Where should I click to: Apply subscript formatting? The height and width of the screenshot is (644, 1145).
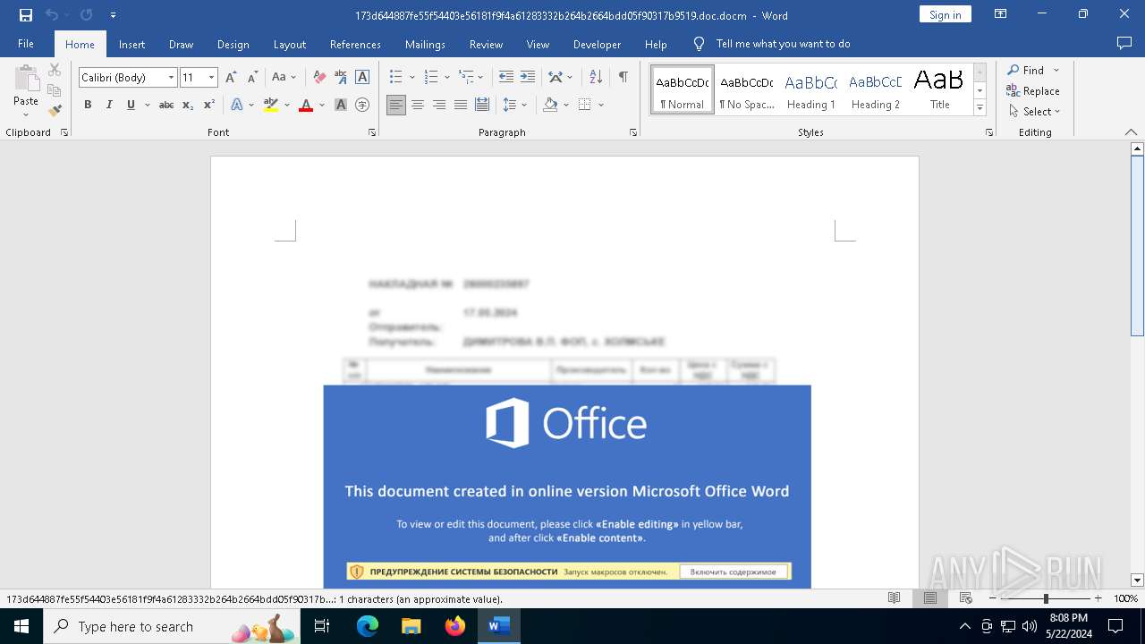click(188, 105)
